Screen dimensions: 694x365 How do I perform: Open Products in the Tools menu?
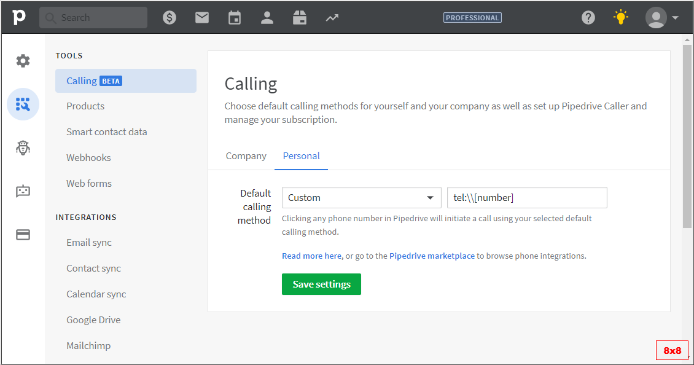85,106
